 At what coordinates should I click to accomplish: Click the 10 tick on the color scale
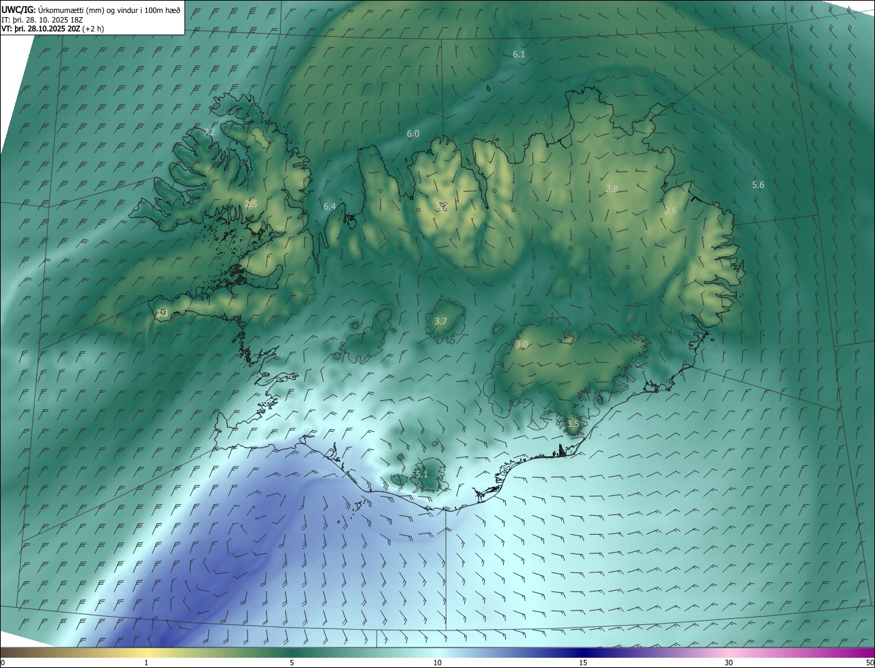coord(437,663)
